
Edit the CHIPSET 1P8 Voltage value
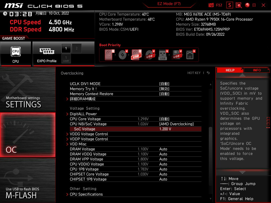pyautogui.click(x=163, y=179)
